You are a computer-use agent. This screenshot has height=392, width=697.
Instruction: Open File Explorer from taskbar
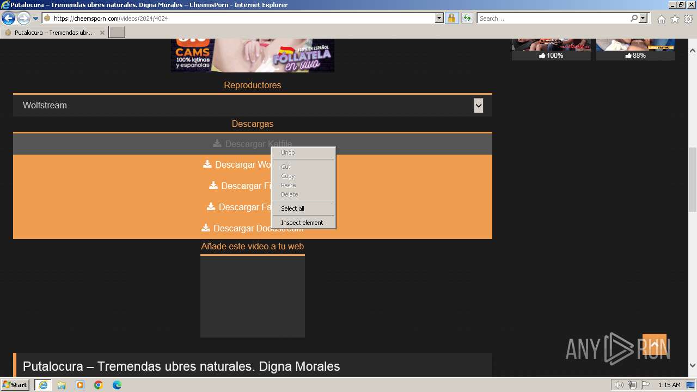pos(62,385)
